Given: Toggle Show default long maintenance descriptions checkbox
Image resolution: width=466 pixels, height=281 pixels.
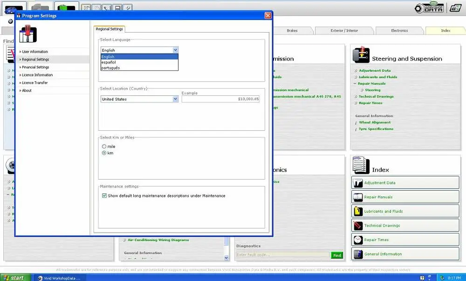Looking at the screenshot, I should (104, 195).
